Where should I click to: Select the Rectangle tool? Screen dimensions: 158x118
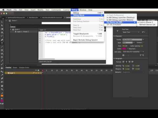click(2, 50)
